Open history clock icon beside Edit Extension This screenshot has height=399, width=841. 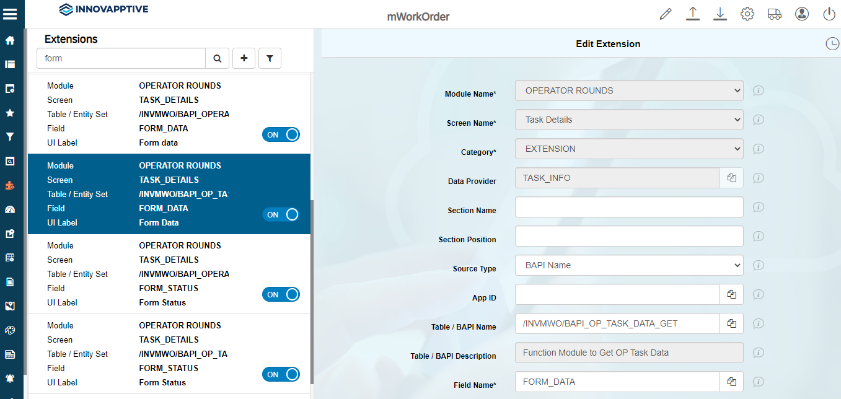(832, 43)
